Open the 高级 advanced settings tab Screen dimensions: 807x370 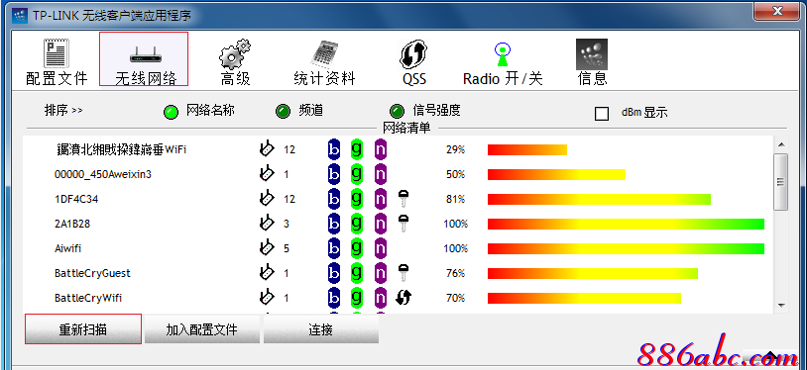[x=235, y=62]
